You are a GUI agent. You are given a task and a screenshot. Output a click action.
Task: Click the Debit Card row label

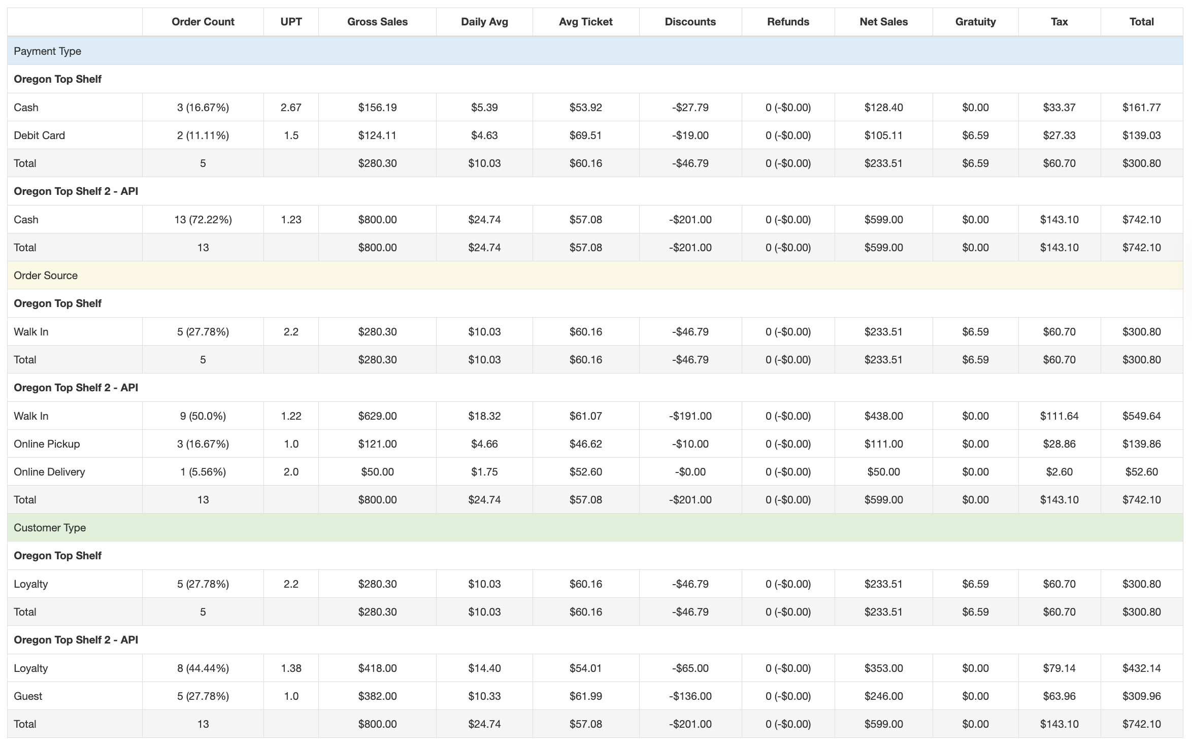click(39, 135)
